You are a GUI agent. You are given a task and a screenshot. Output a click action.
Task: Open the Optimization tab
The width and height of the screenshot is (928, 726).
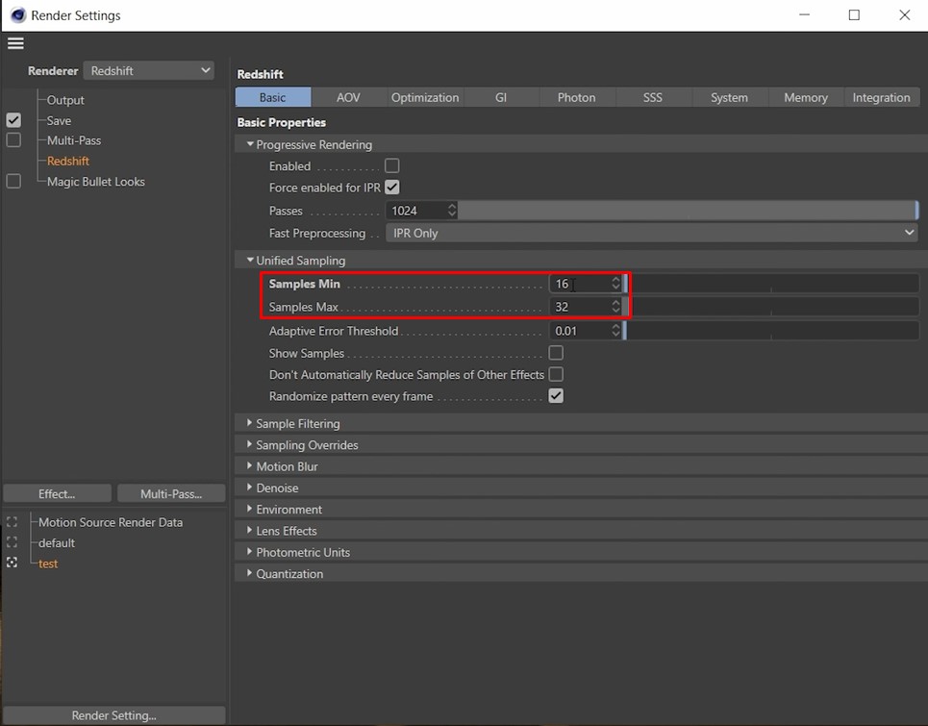[425, 97]
